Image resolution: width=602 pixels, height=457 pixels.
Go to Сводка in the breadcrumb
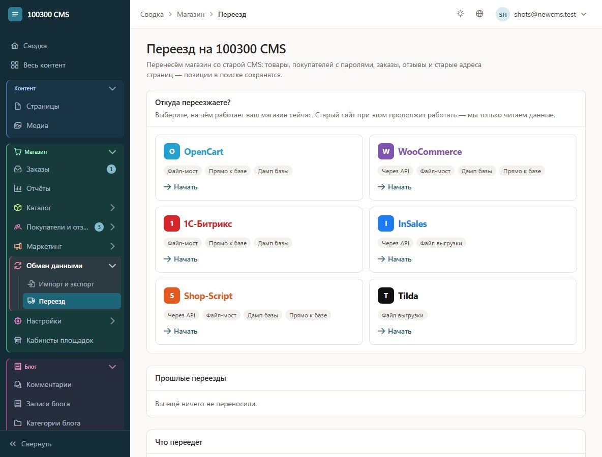pyautogui.click(x=152, y=15)
